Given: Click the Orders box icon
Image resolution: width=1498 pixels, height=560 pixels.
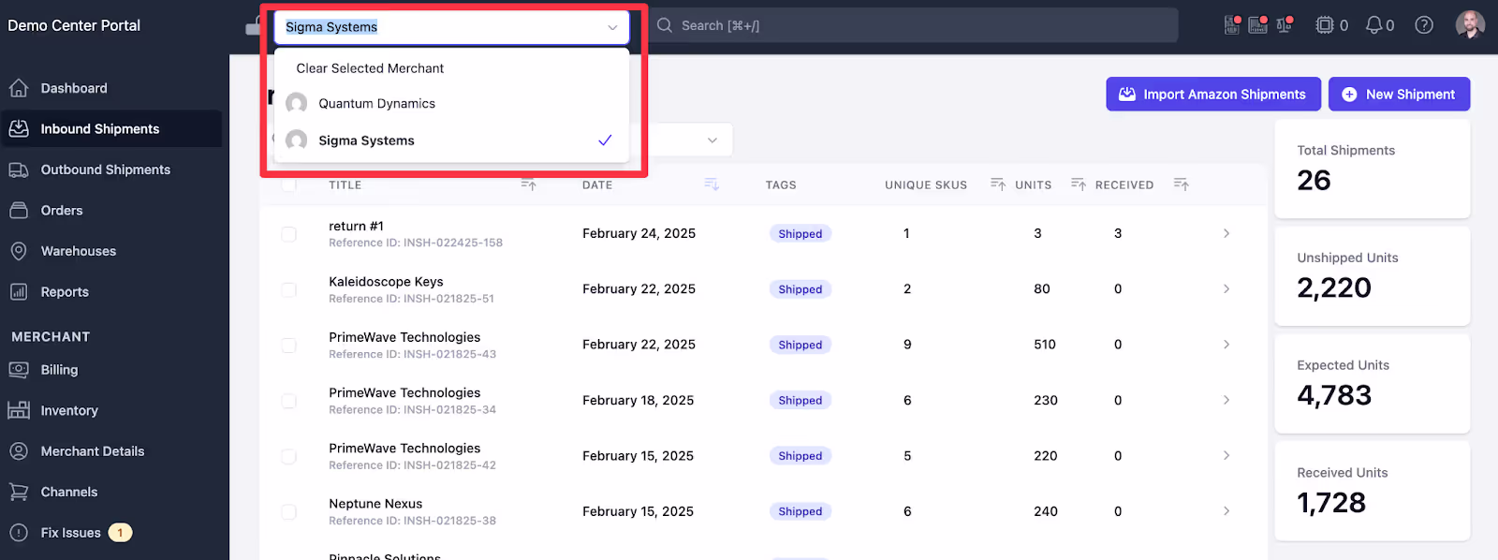Looking at the screenshot, I should pos(19,211).
